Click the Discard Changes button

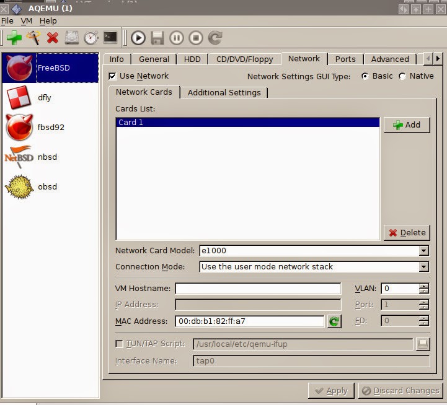pyautogui.click(x=401, y=391)
